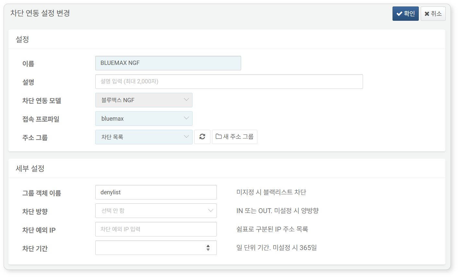Screen dimensions: 458x277
Task: Click the 차단 예외 IP label
Action: pyautogui.click(x=39, y=230)
